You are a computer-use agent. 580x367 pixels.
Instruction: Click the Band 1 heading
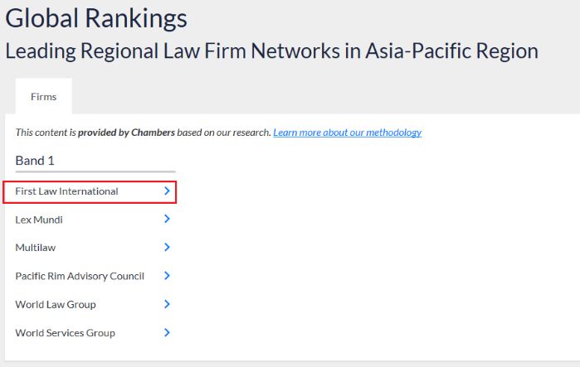(x=35, y=161)
